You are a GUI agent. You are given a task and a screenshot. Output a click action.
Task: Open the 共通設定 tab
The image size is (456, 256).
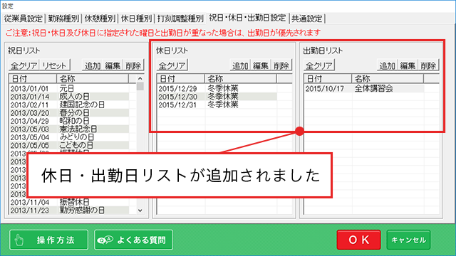point(307,18)
